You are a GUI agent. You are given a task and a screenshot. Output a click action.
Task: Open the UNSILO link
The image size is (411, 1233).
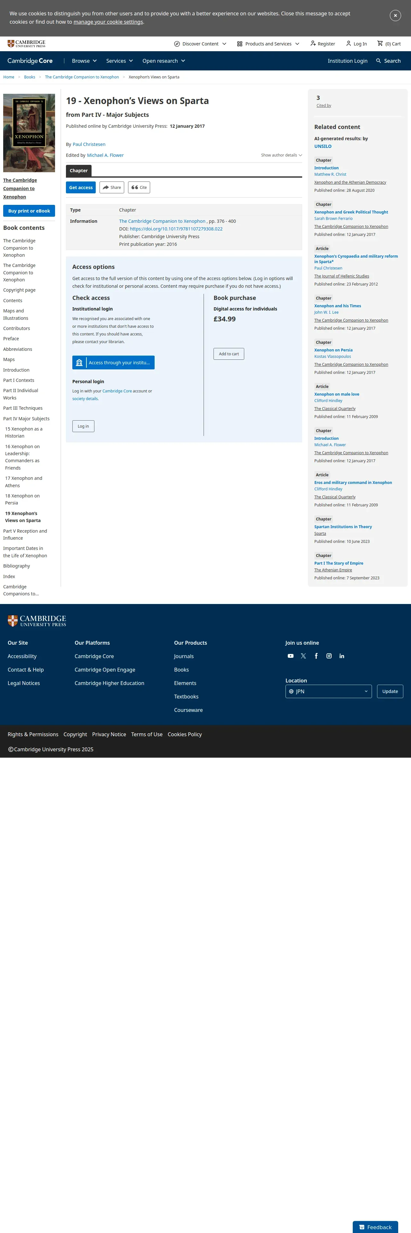click(x=323, y=147)
